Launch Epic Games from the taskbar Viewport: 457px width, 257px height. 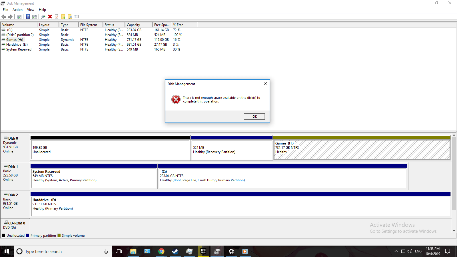[203, 251]
